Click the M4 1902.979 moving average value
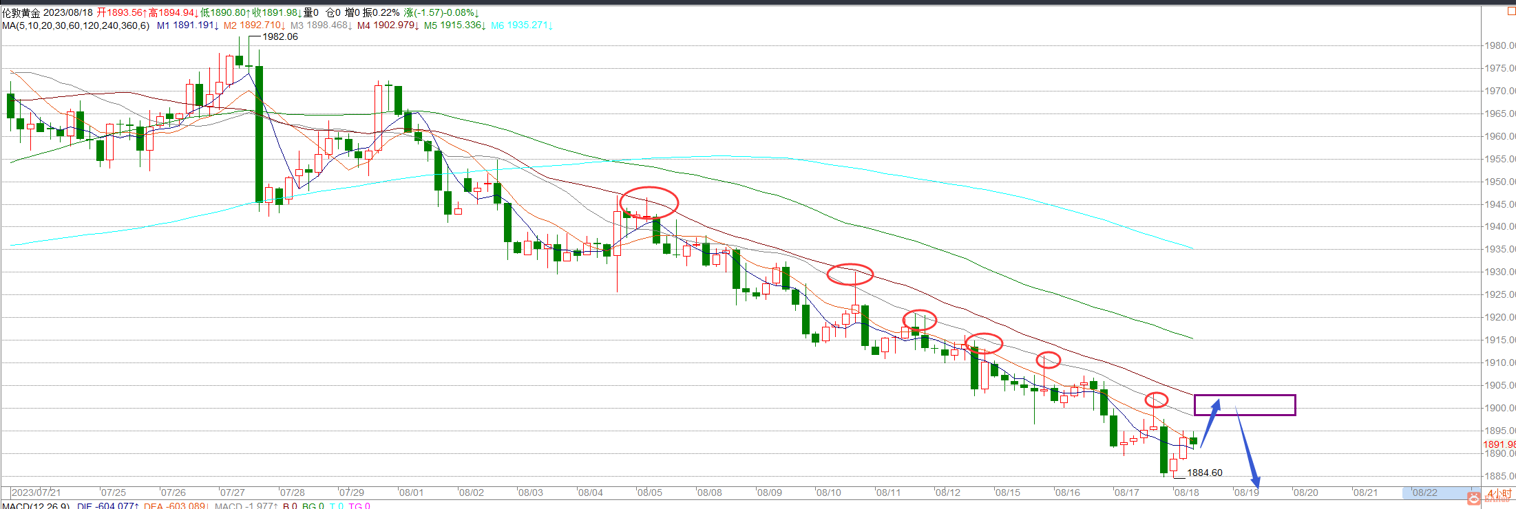The height and width of the screenshot is (509, 1516). [x=388, y=25]
